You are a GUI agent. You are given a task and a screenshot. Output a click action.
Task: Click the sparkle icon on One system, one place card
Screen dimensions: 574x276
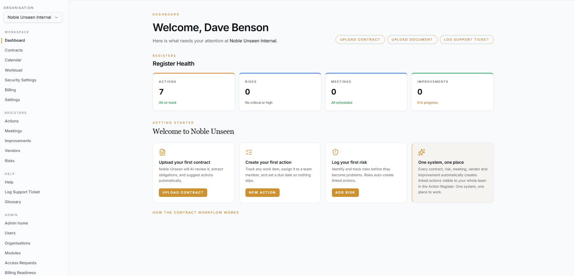pyautogui.click(x=421, y=152)
